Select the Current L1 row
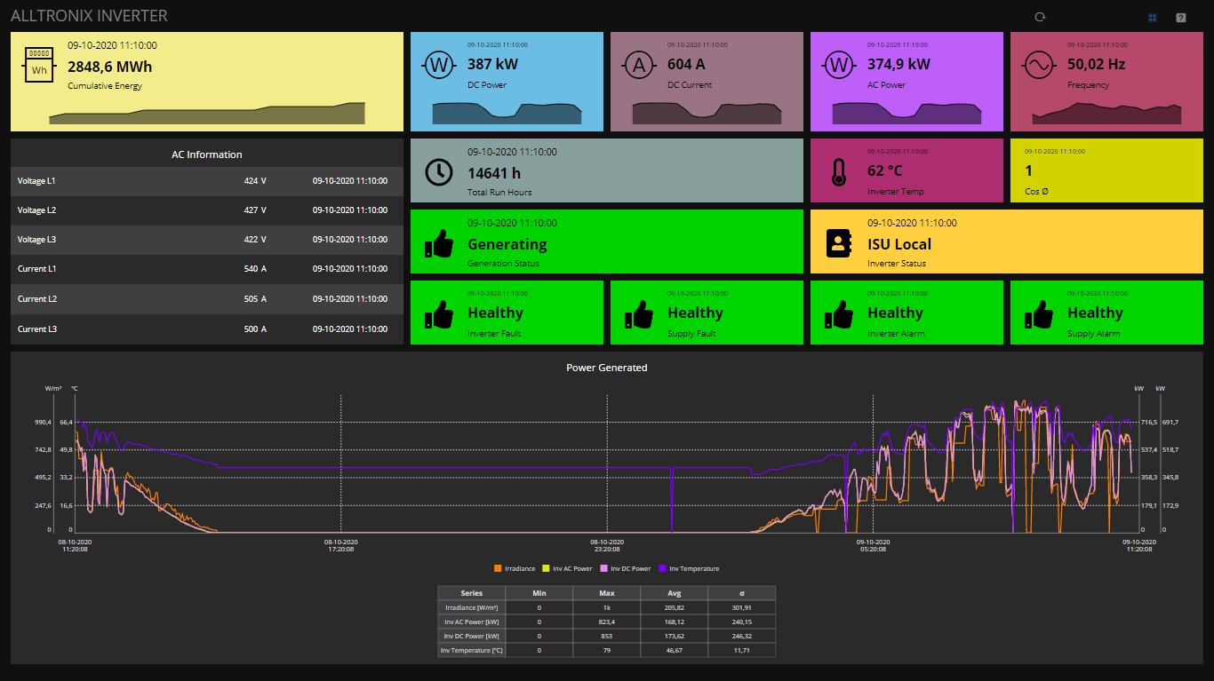 tap(207, 269)
